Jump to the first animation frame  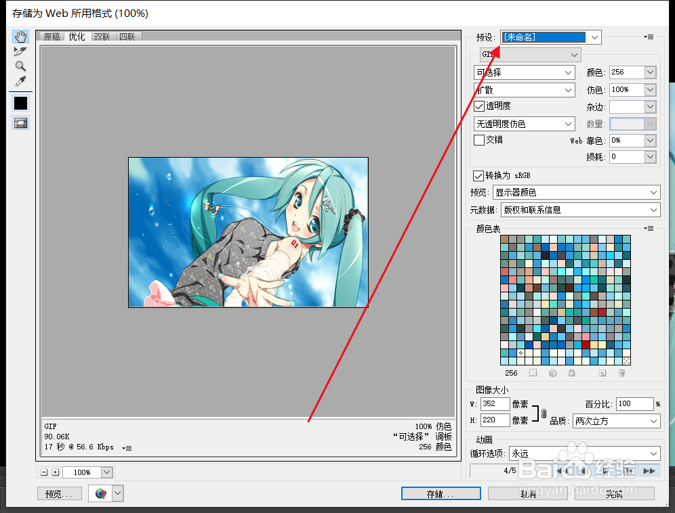point(561,471)
